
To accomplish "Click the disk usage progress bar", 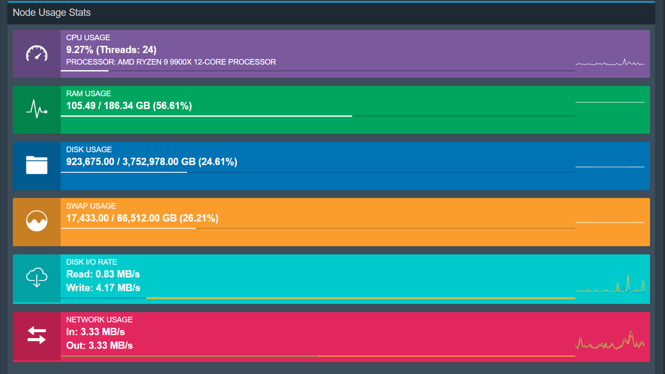I will tap(318, 172).
